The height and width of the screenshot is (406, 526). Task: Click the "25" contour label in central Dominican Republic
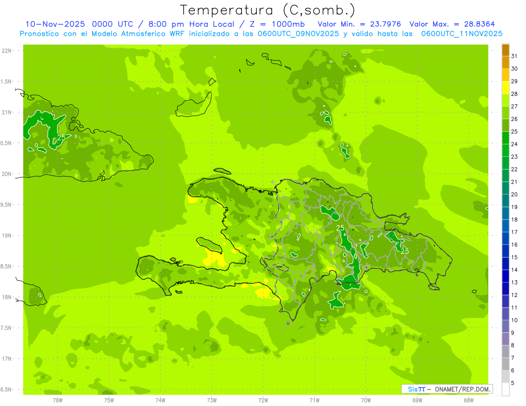tap(340, 228)
